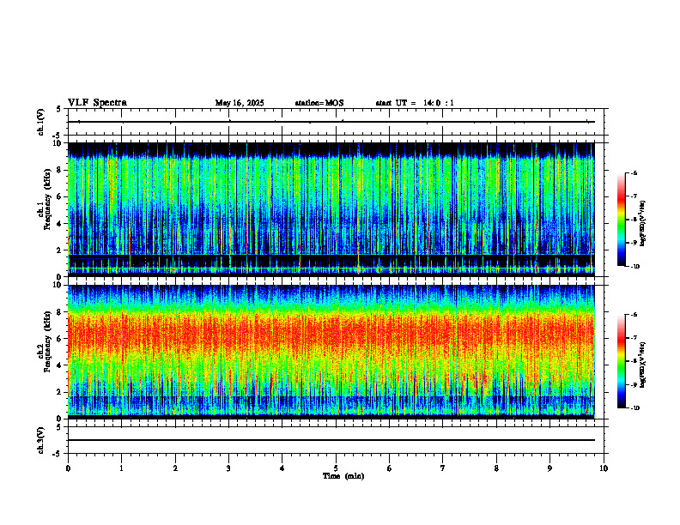Image resolution: width=680 pixels, height=525 pixels.
Task: Click the date 'May 16, 2025'
Action: tap(240, 103)
